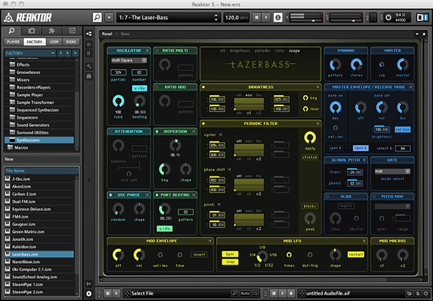Click the Auto button in player bar
The height and width of the screenshot is (301, 433).
[245, 293]
